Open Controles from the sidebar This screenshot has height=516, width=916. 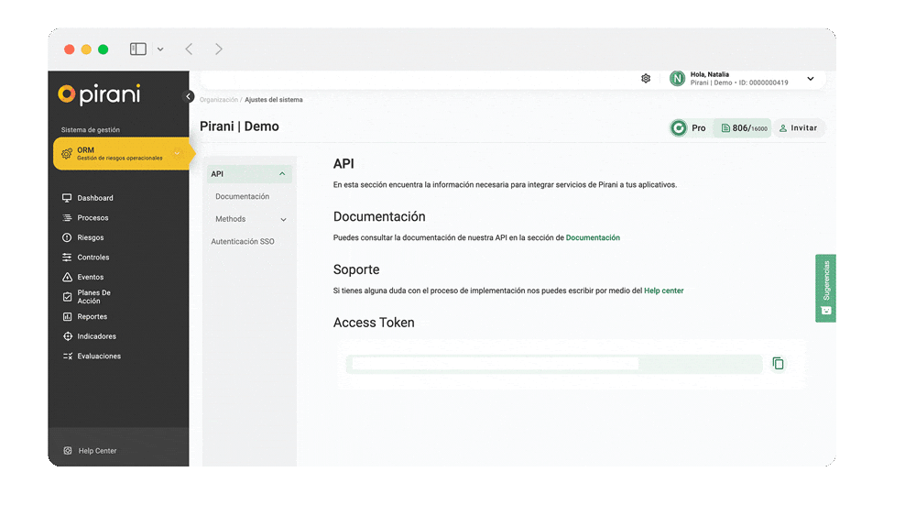click(93, 258)
